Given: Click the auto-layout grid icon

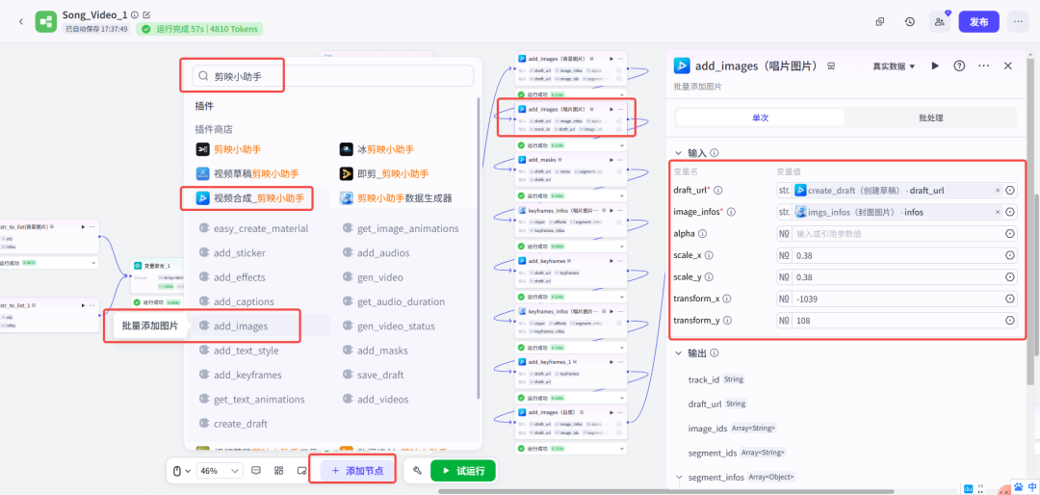Looking at the screenshot, I should [x=279, y=471].
